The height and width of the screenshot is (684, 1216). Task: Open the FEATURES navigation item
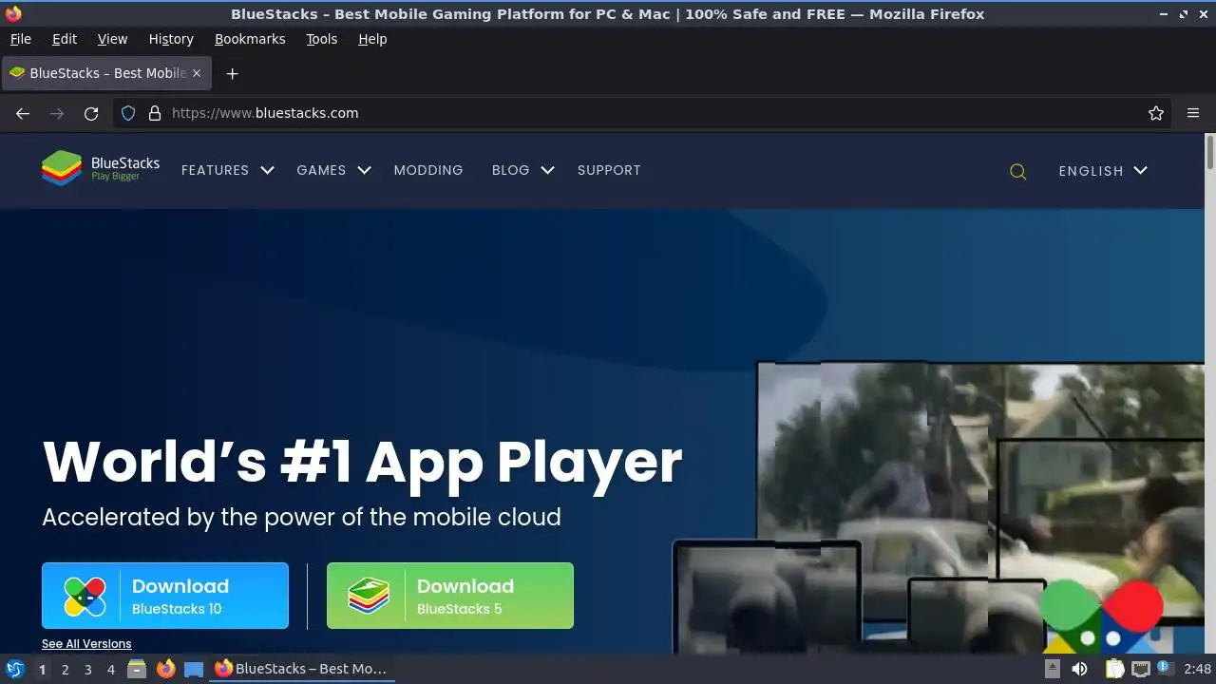pos(215,170)
